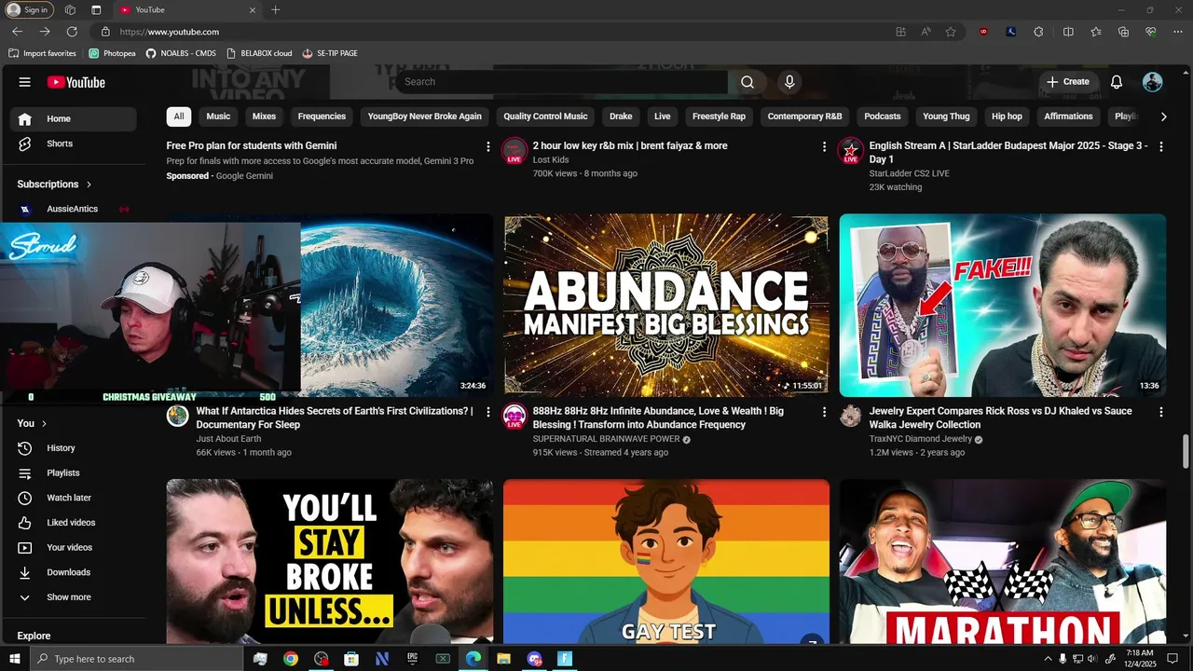The width and height of the screenshot is (1193, 671).
Task: Open TraxNYC Diamond Jewelry channel link
Action: 920,439
